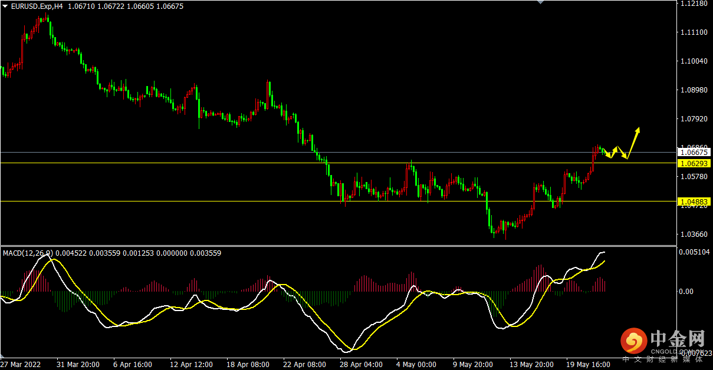Click price scale value 1.10040
Screen dimensions: 713x370
click(x=694, y=61)
